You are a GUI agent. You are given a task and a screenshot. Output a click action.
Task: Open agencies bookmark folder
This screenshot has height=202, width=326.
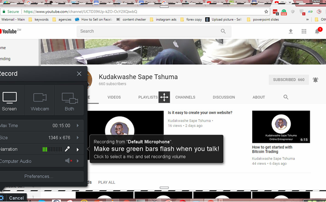[62, 20]
